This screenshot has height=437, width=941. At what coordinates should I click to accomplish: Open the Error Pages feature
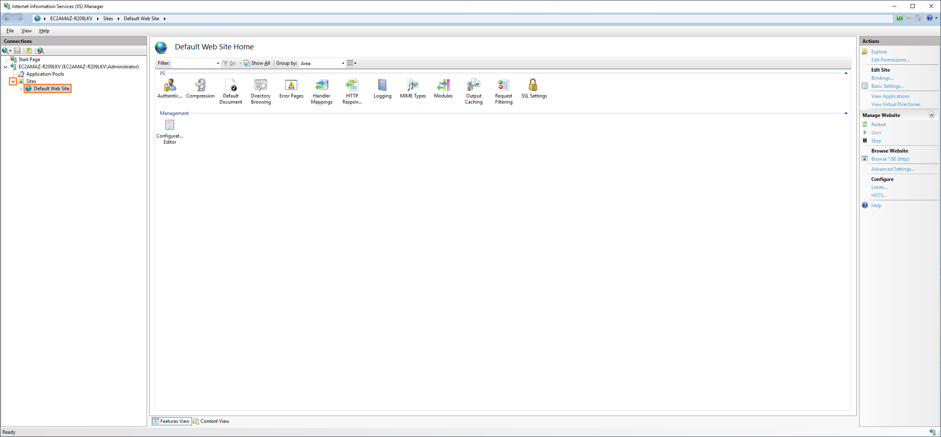291,89
